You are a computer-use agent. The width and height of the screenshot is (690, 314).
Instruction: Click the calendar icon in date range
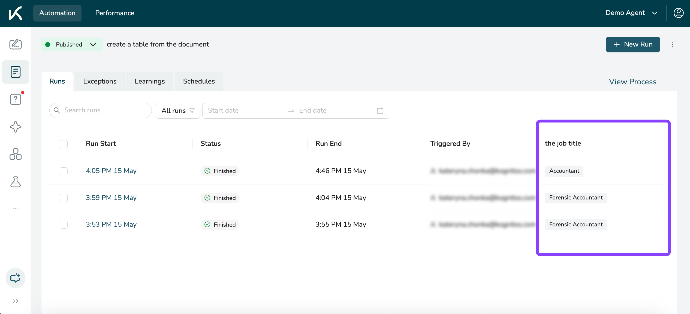[x=380, y=110]
